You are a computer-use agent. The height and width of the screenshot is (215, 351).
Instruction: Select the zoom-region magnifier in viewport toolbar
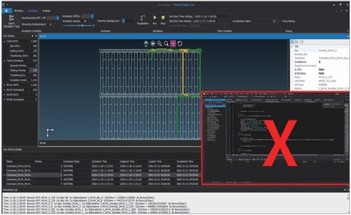tap(159, 44)
